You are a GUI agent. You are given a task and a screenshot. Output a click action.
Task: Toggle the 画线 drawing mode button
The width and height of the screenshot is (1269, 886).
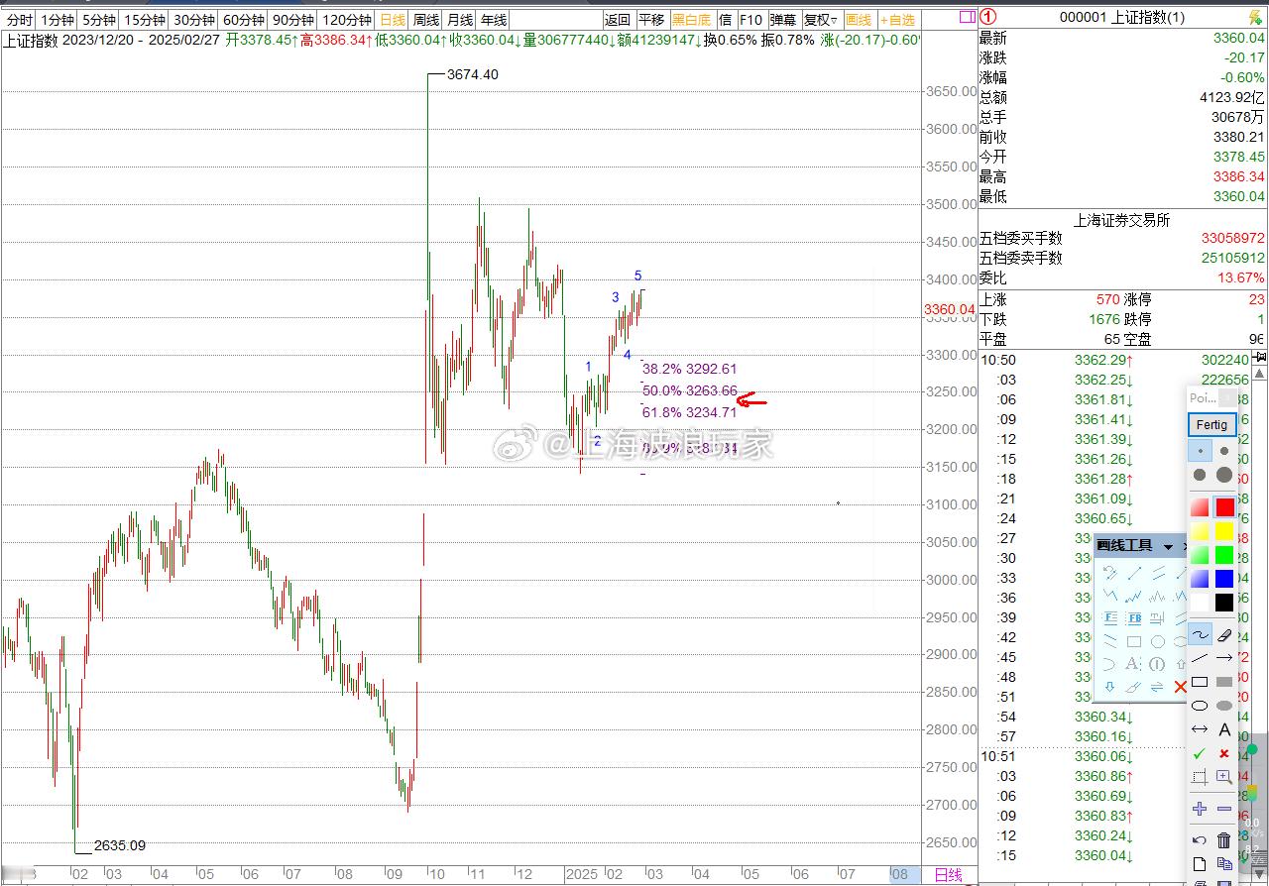858,20
